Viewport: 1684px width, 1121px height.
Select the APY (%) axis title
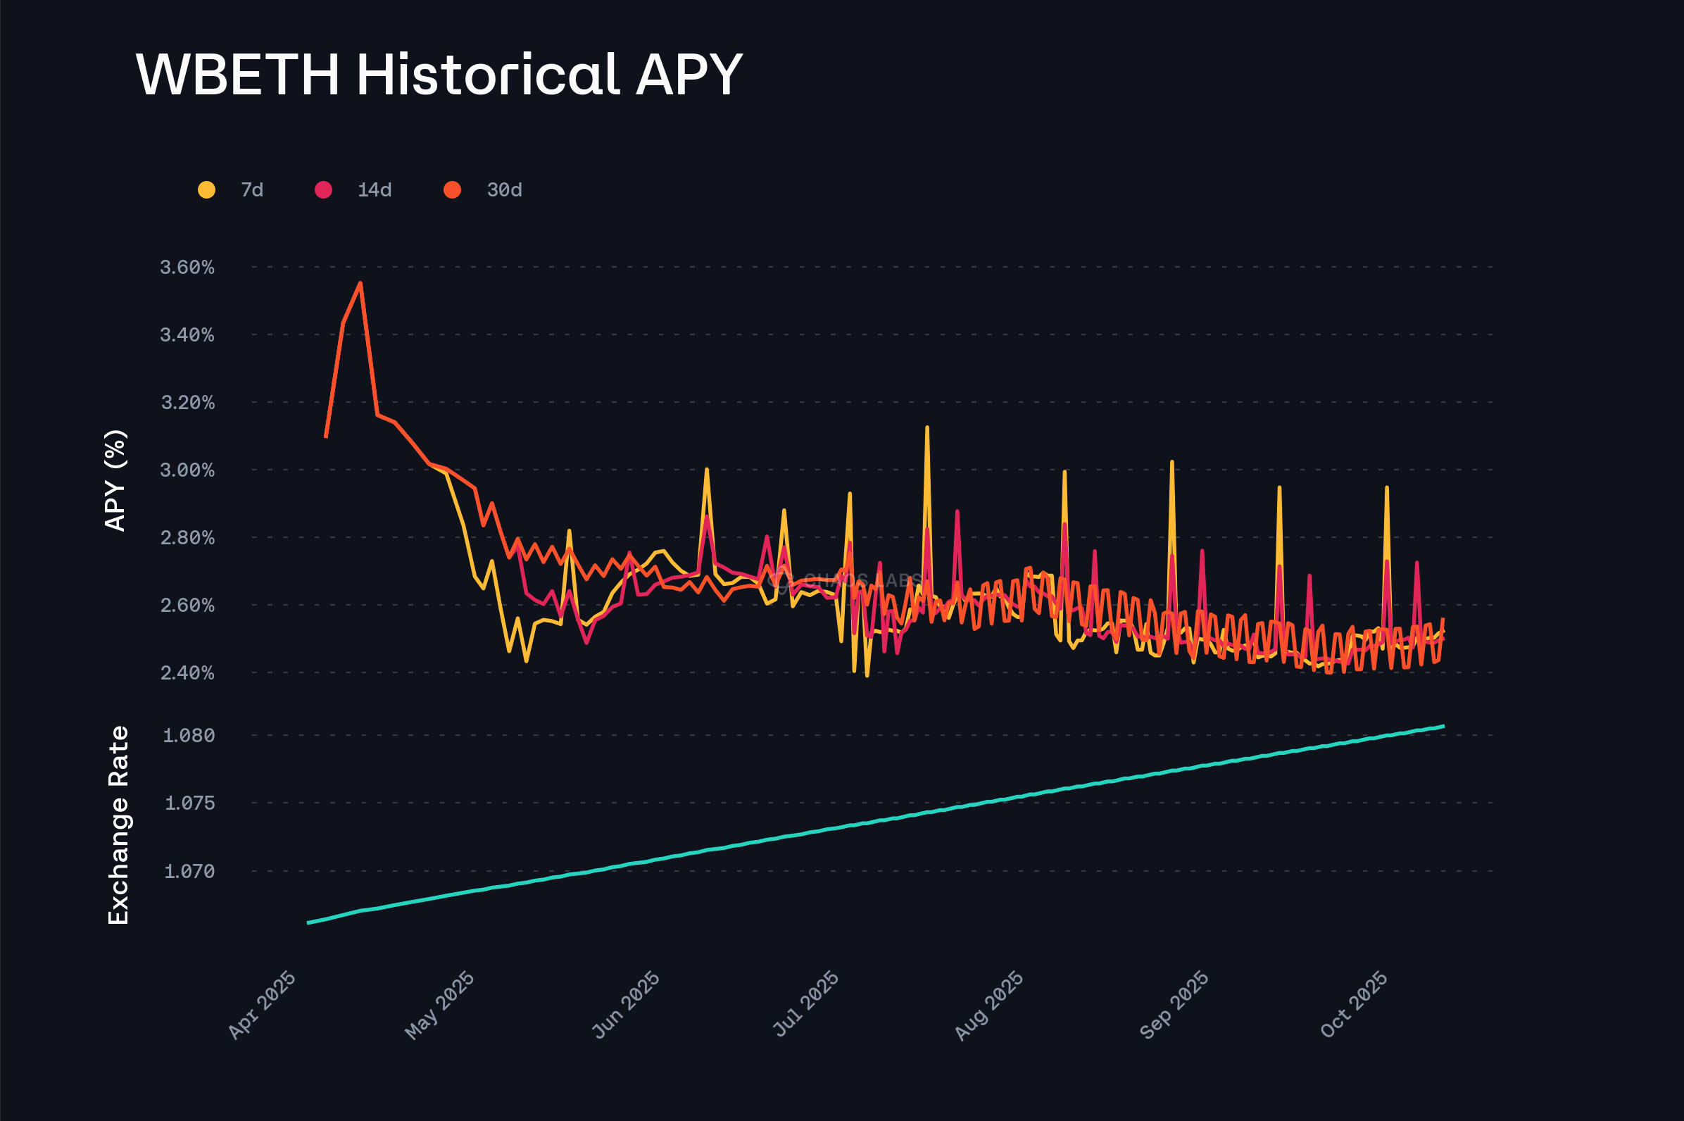click(115, 480)
